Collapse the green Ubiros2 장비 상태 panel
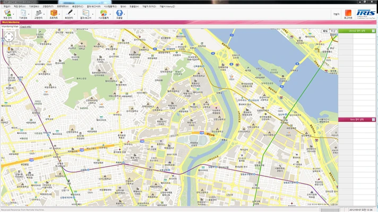 [373, 31]
